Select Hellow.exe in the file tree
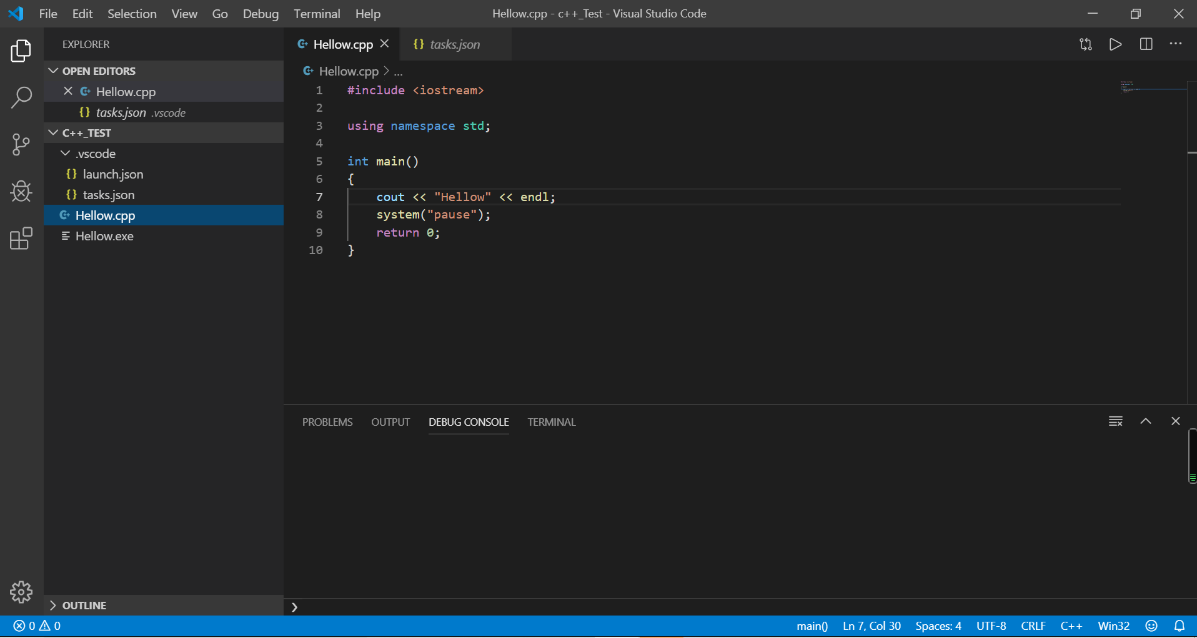The width and height of the screenshot is (1197, 638). click(164, 236)
